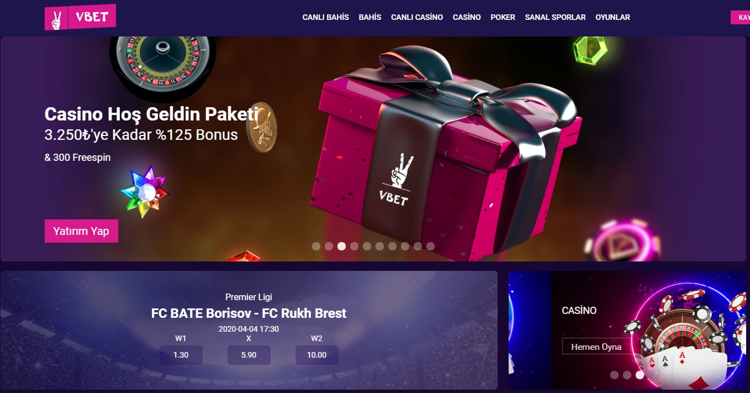The width and height of the screenshot is (750, 393).
Task: Go to the BAHİS section
Action: tap(370, 17)
